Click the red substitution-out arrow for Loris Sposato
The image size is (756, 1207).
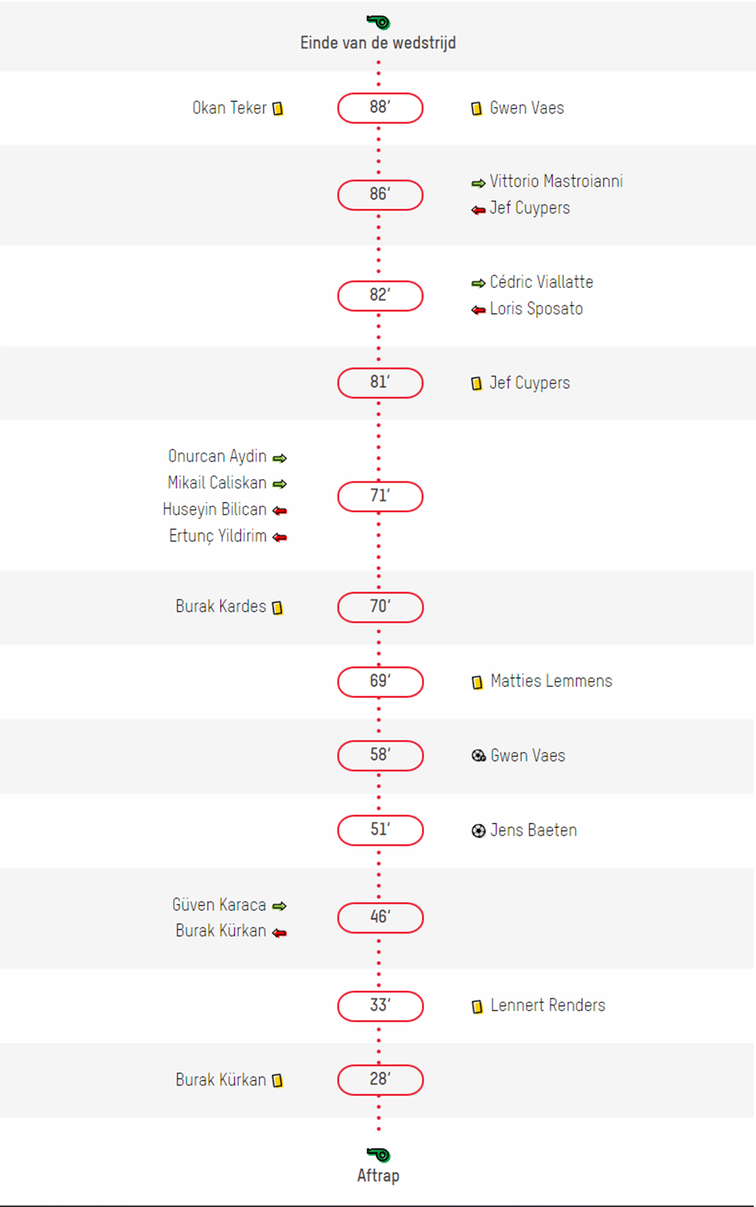click(479, 310)
